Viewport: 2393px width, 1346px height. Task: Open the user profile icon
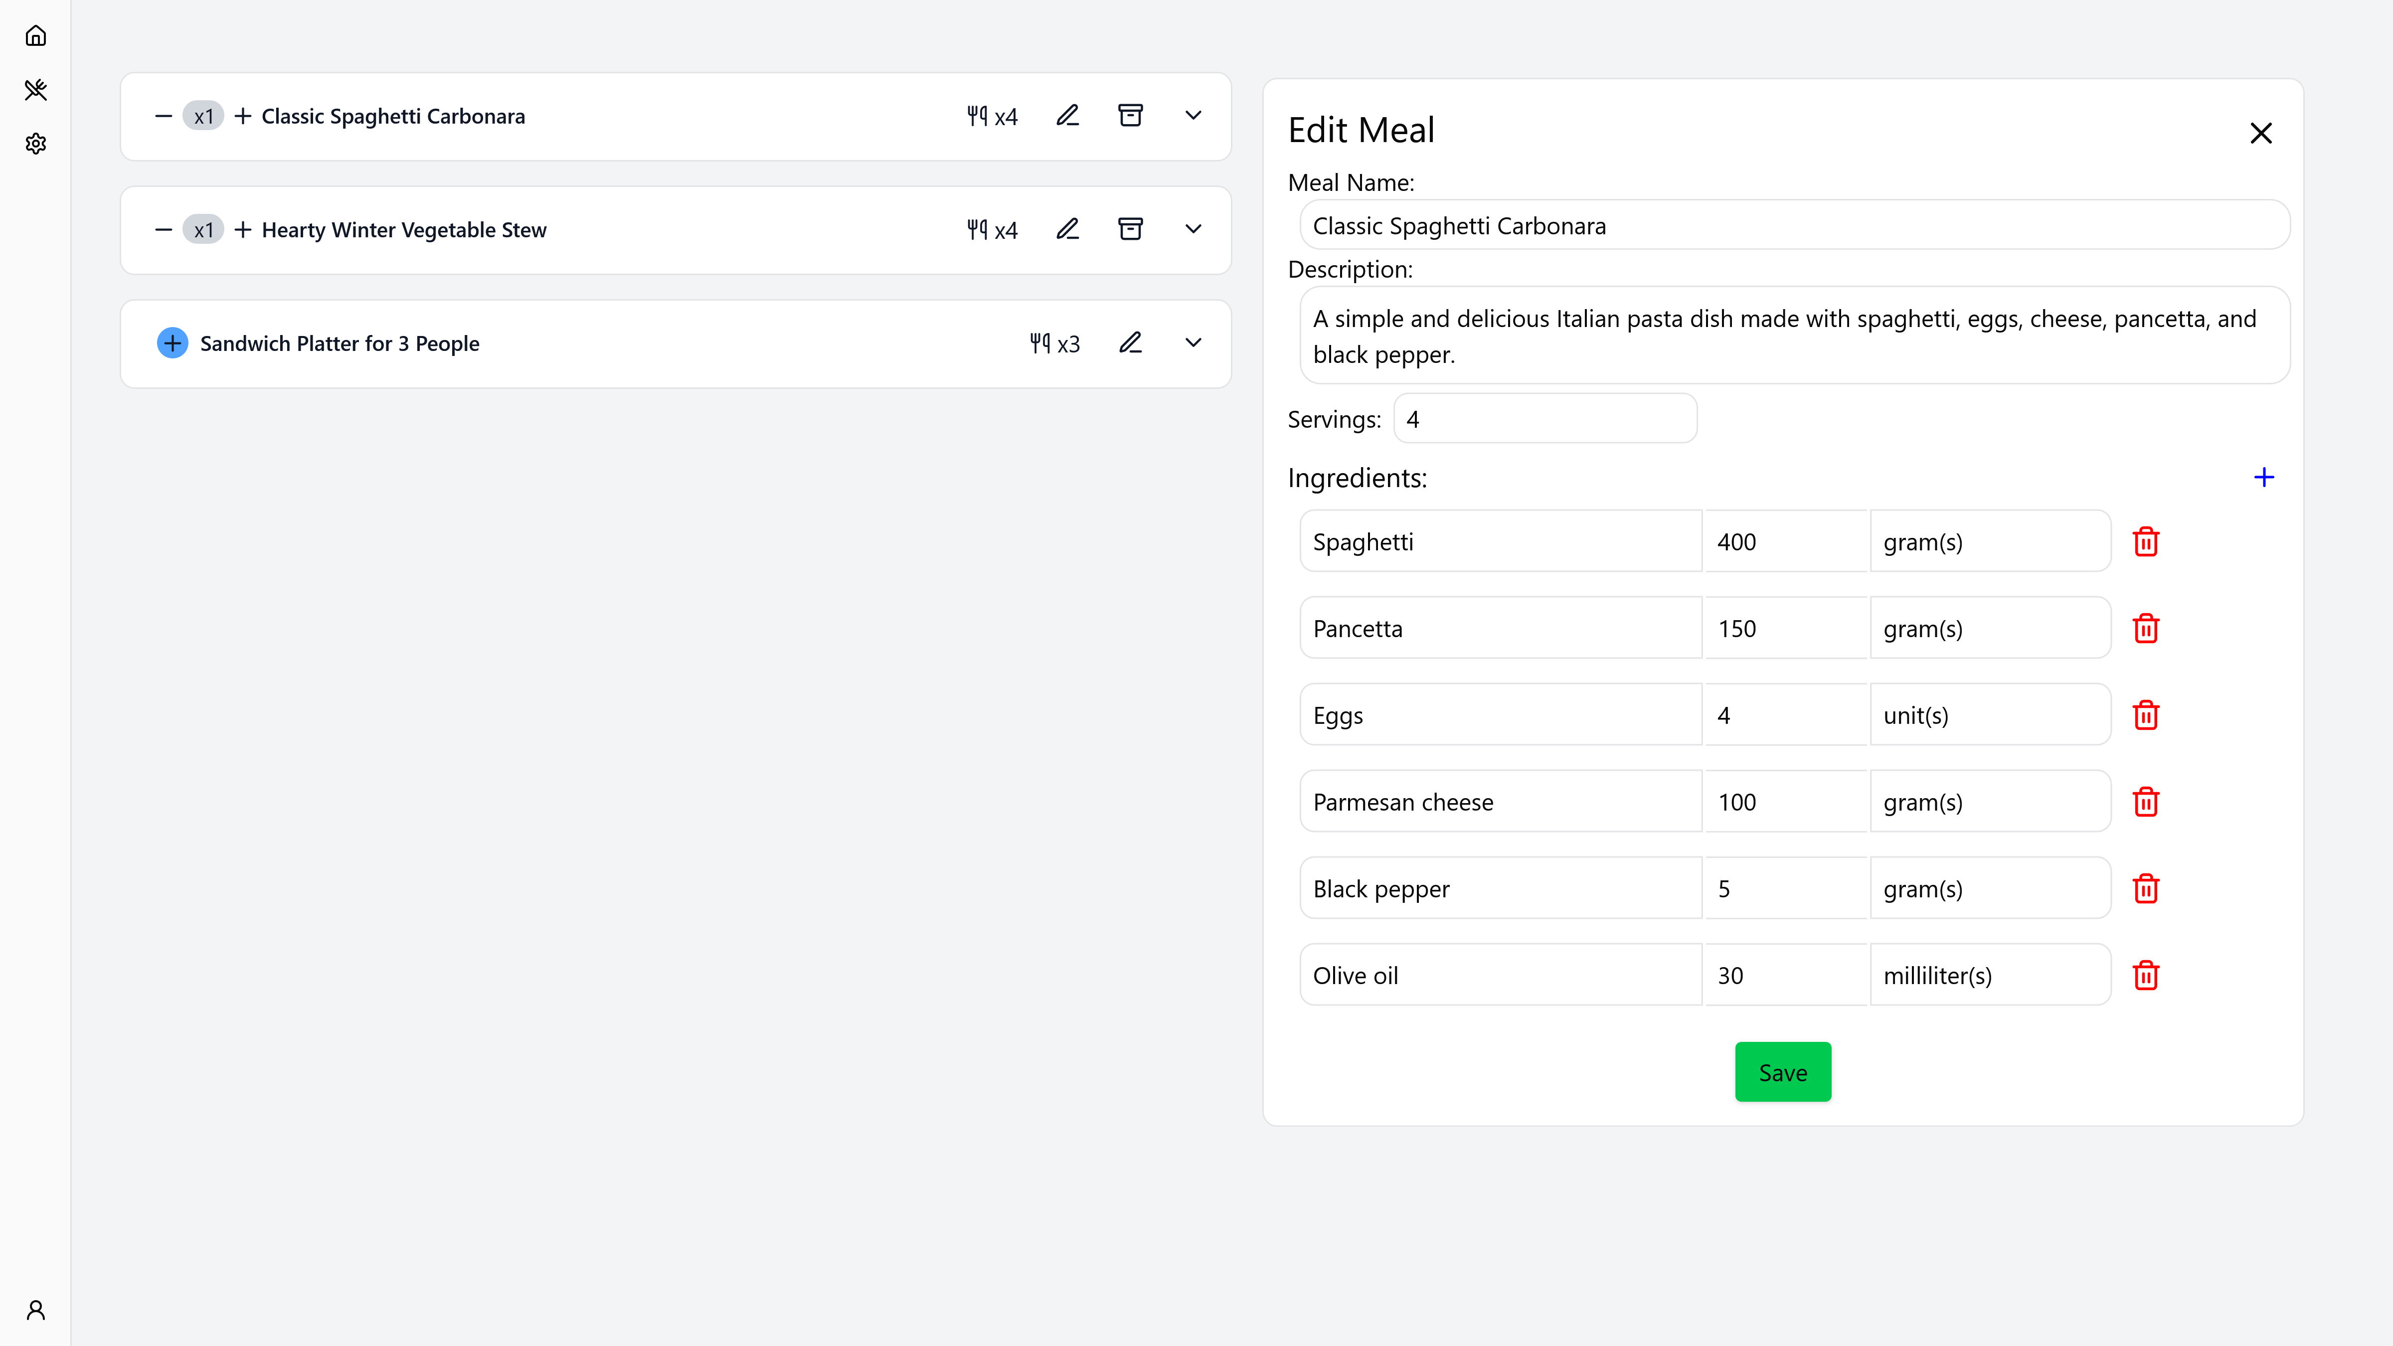(x=35, y=1310)
